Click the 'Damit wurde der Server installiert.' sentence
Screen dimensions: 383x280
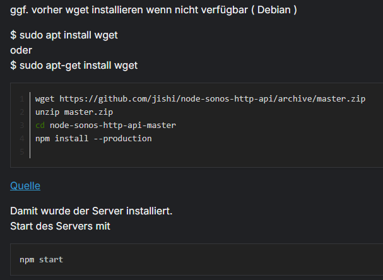click(91, 211)
